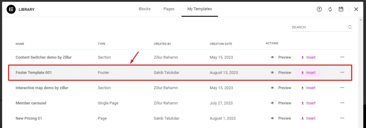Click the eye icon for Footer Template 001

[272, 73]
